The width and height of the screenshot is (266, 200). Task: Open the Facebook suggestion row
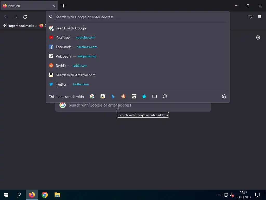click(x=138, y=47)
